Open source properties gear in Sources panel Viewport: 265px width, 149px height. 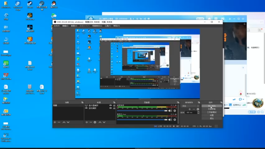pos(95,122)
